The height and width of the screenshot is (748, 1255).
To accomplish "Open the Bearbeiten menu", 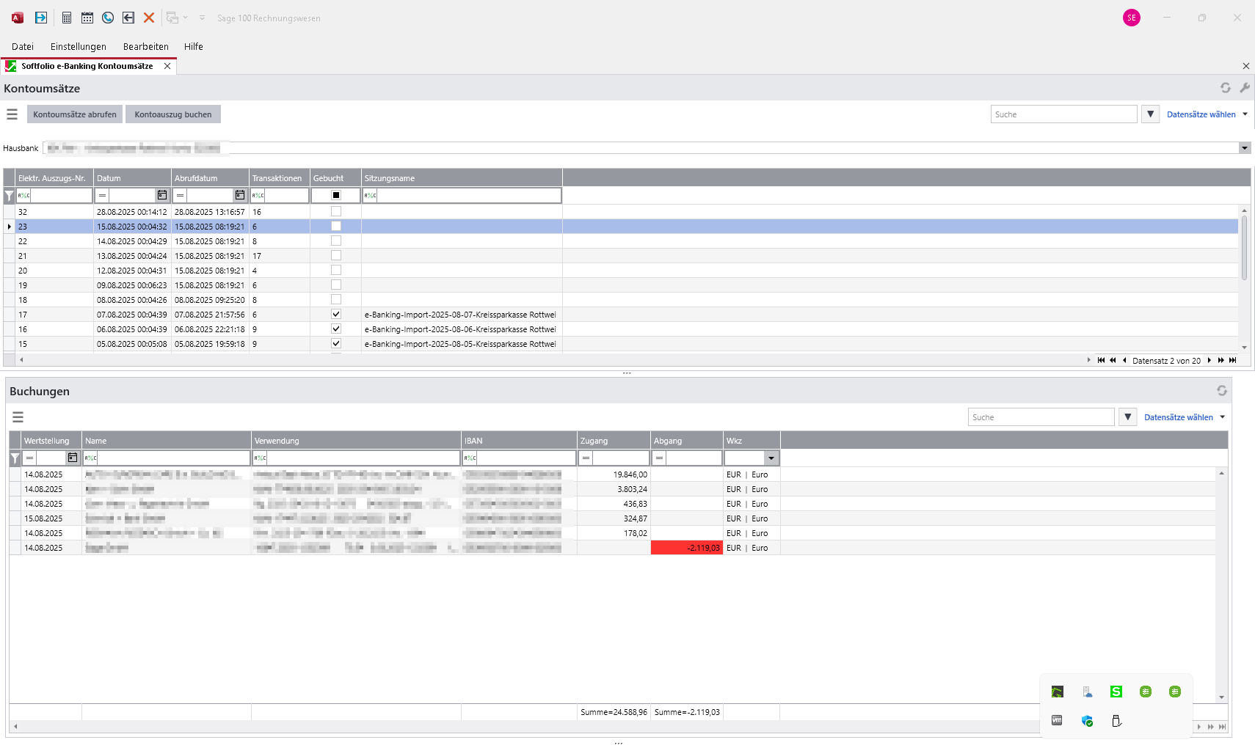I will (145, 46).
